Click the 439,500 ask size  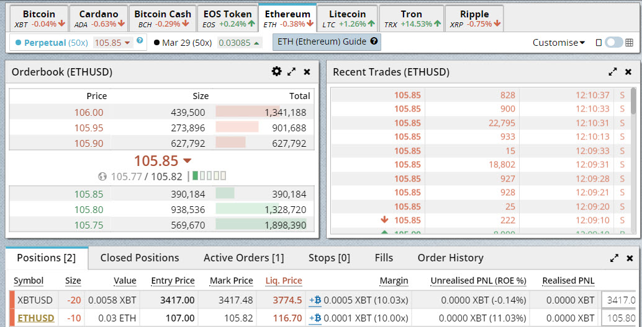188,113
